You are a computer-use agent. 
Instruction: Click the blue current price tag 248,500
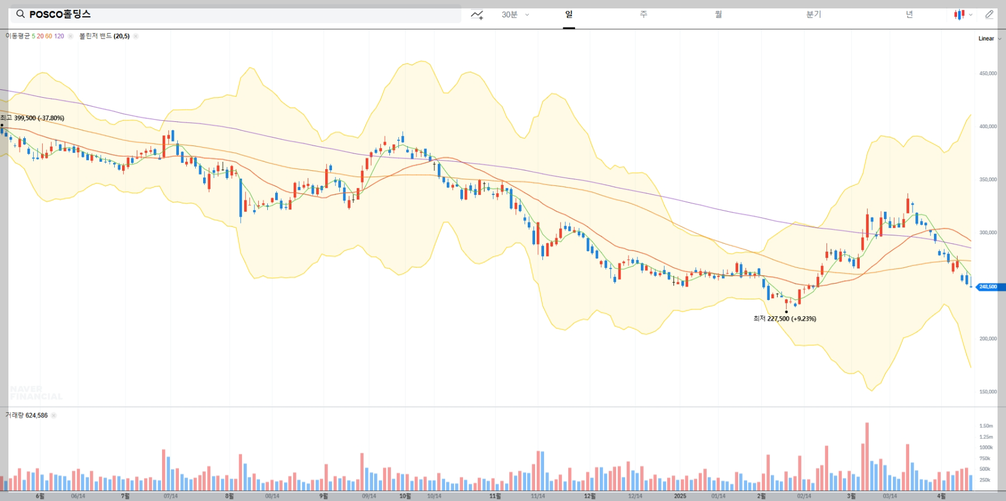click(990, 287)
